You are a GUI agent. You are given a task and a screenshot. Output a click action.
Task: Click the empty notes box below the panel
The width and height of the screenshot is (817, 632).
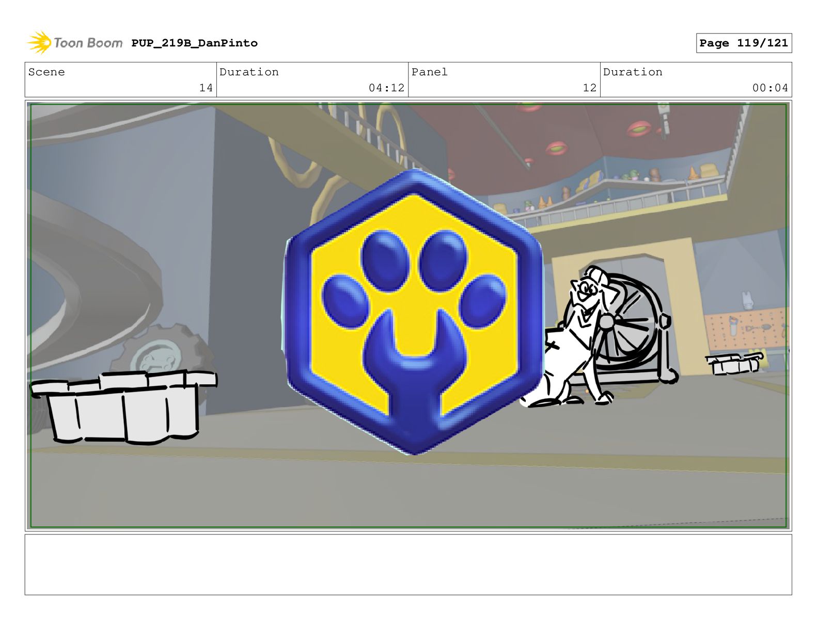coord(408,564)
